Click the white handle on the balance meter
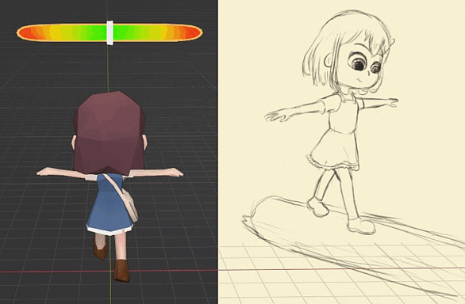Viewport: 465px width, 304px height. pos(110,33)
